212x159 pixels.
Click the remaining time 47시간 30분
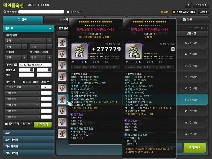(x=191, y=89)
